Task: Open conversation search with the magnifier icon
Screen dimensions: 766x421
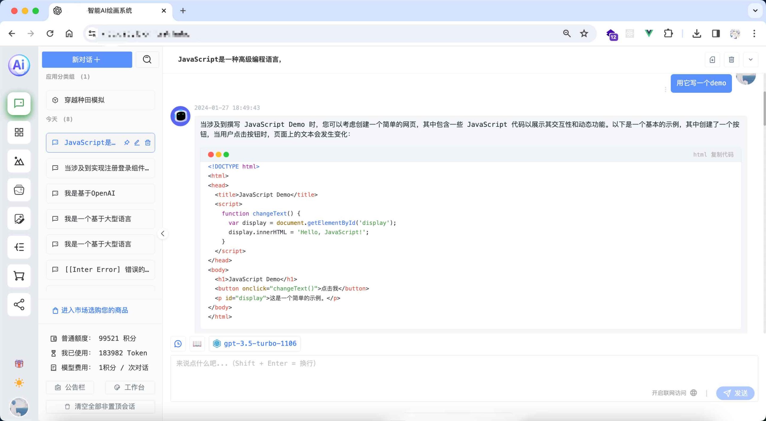Action: (147, 60)
